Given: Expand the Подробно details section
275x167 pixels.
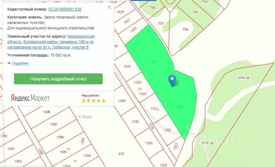Looking at the screenshot, I should [x=20, y=63].
